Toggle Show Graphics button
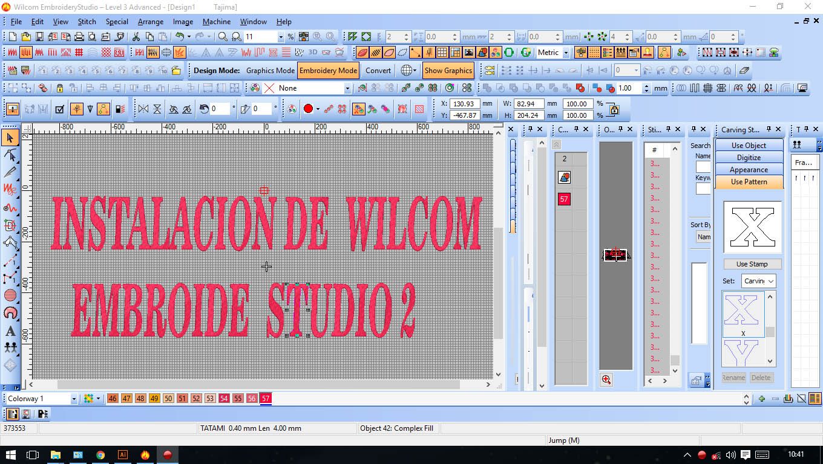Viewport: 823px width, 464px height. [x=448, y=71]
